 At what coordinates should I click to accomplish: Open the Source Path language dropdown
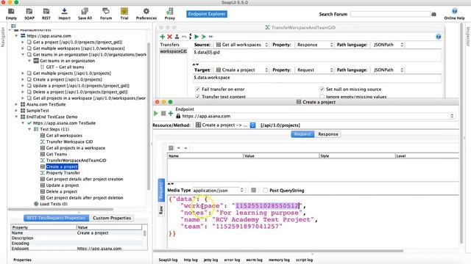pos(388,45)
